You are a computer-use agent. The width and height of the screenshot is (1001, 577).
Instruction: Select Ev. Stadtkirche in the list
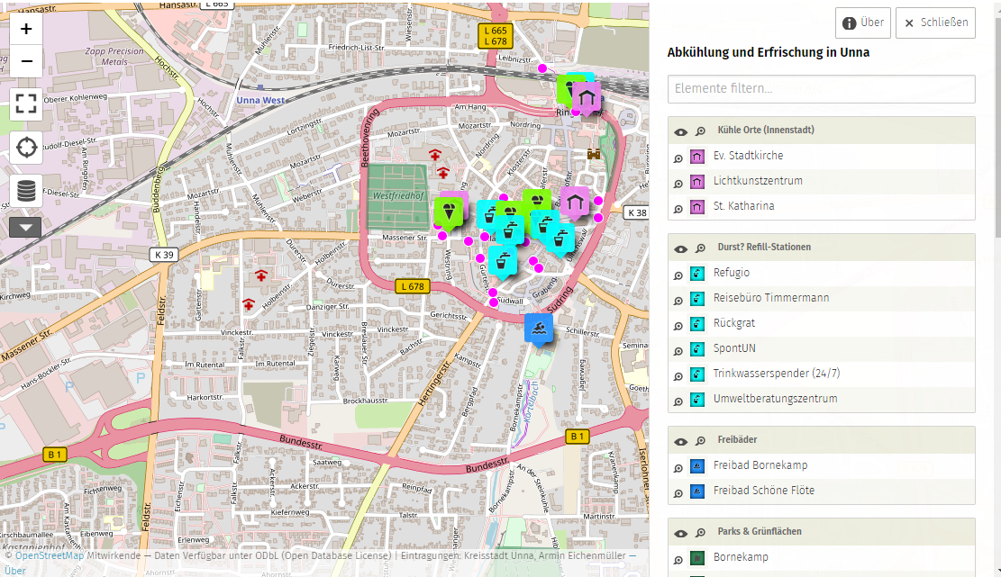point(748,156)
